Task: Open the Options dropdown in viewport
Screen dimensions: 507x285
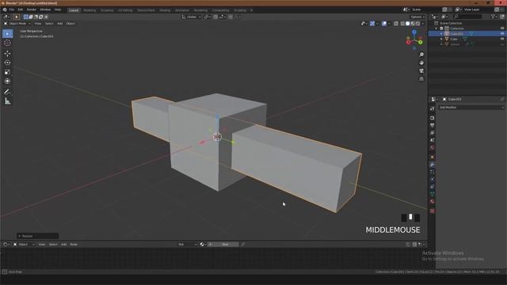Action: click(417, 17)
